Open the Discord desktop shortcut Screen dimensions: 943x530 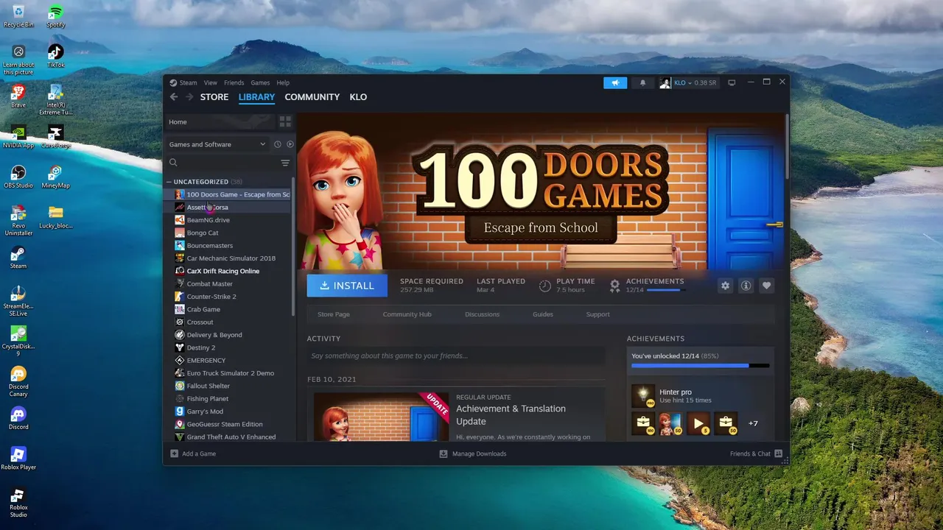tap(18, 418)
